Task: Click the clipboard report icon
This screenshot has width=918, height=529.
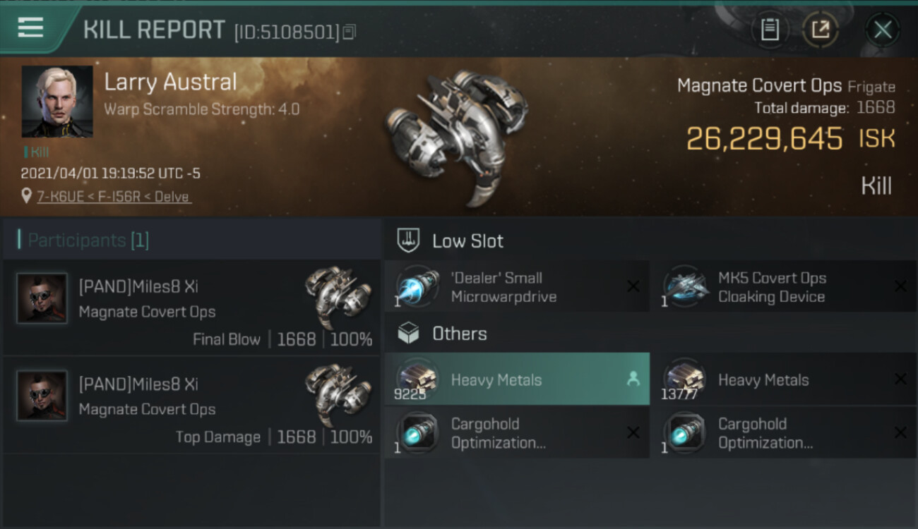Action: tap(770, 30)
